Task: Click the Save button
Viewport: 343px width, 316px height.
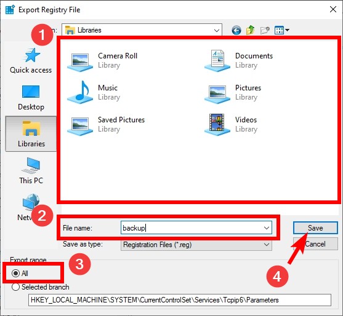Action: point(315,228)
